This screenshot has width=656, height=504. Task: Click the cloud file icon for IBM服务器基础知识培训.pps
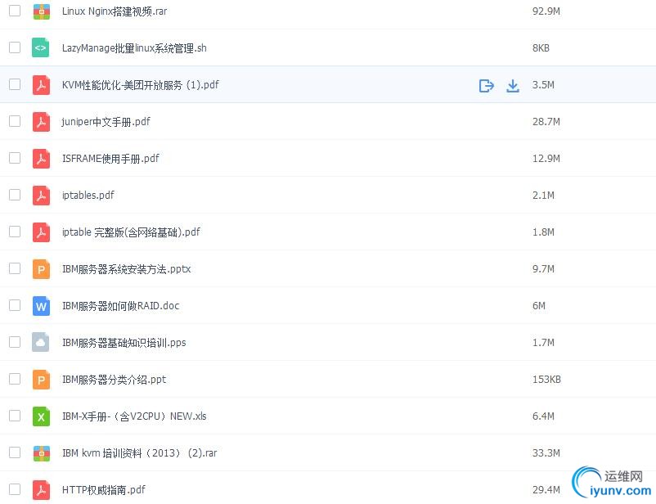coord(41,343)
